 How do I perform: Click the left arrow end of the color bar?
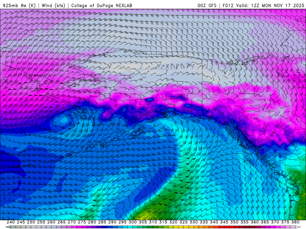(x=7, y=227)
